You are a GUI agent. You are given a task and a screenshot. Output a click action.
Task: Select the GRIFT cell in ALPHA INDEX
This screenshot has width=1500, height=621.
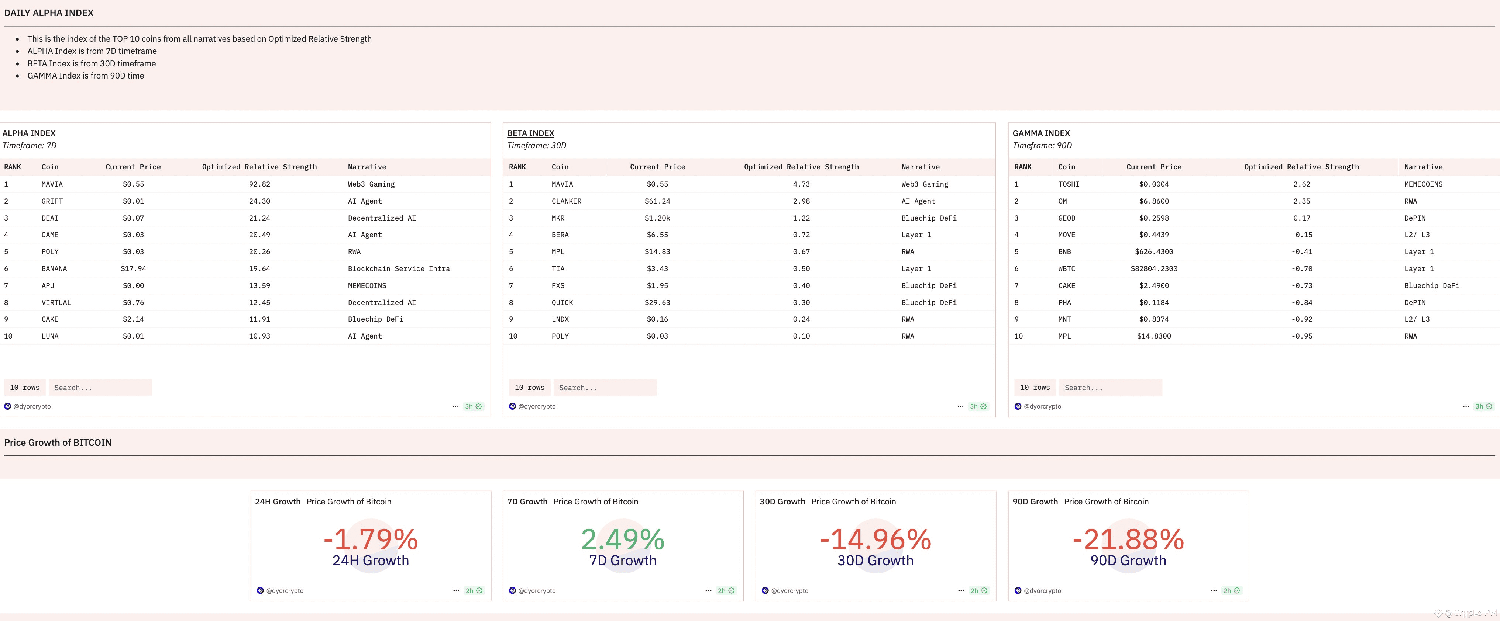click(x=52, y=201)
